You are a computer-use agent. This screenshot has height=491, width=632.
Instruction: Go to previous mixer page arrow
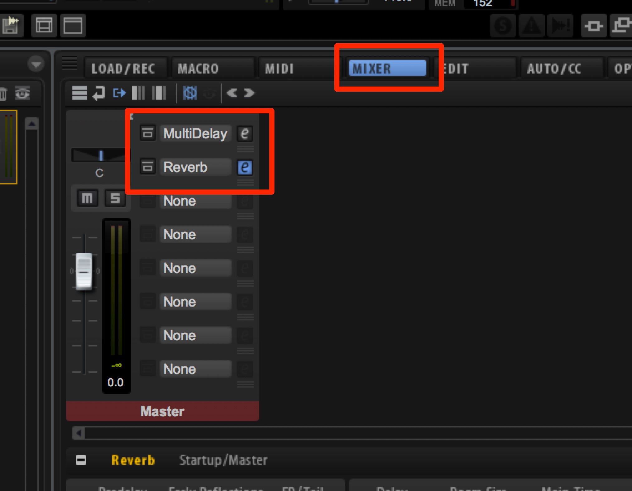pos(232,93)
